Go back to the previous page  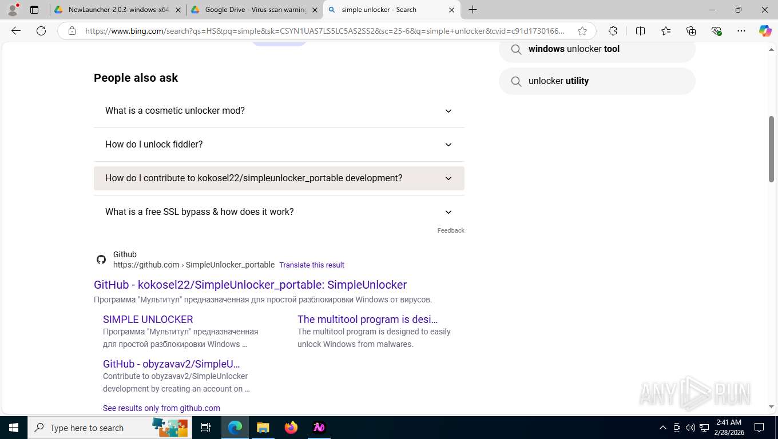[x=16, y=31]
